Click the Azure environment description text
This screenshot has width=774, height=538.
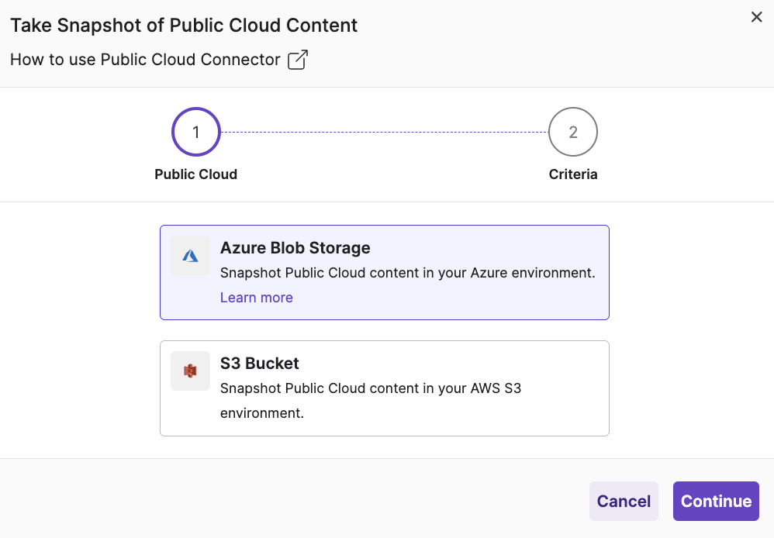point(408,273)
